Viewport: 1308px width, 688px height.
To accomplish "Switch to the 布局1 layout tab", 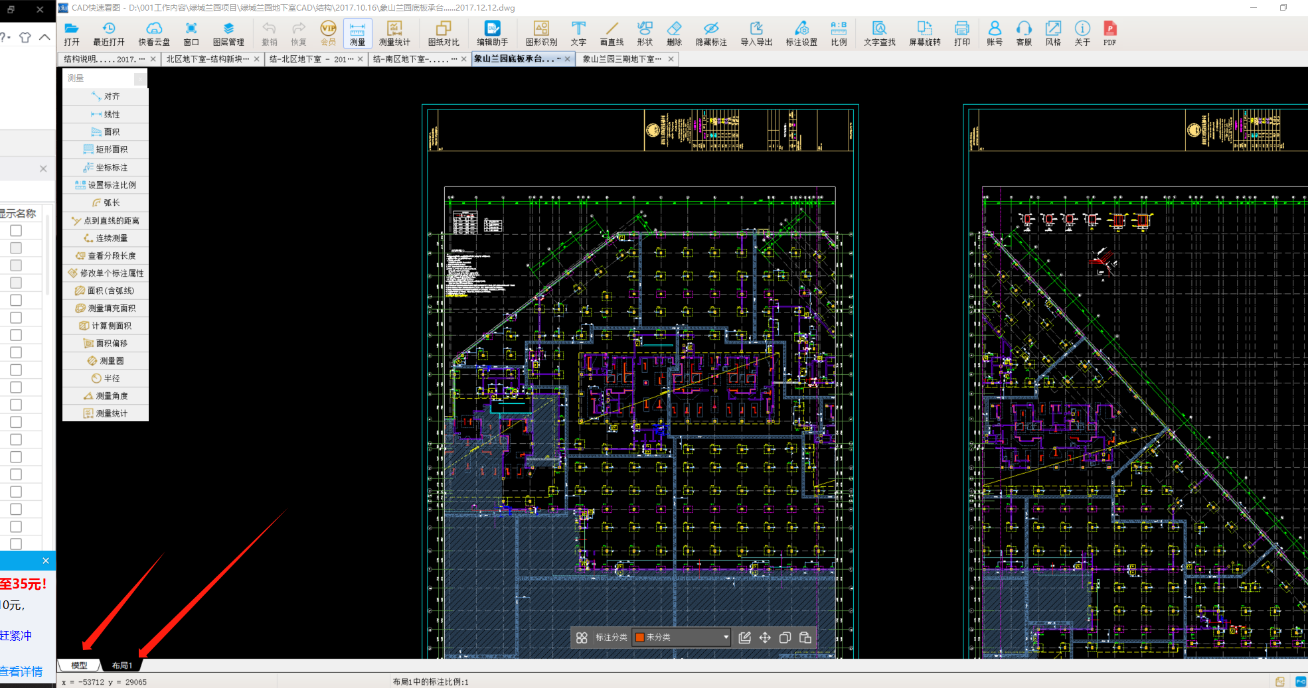I will [122, 665].
